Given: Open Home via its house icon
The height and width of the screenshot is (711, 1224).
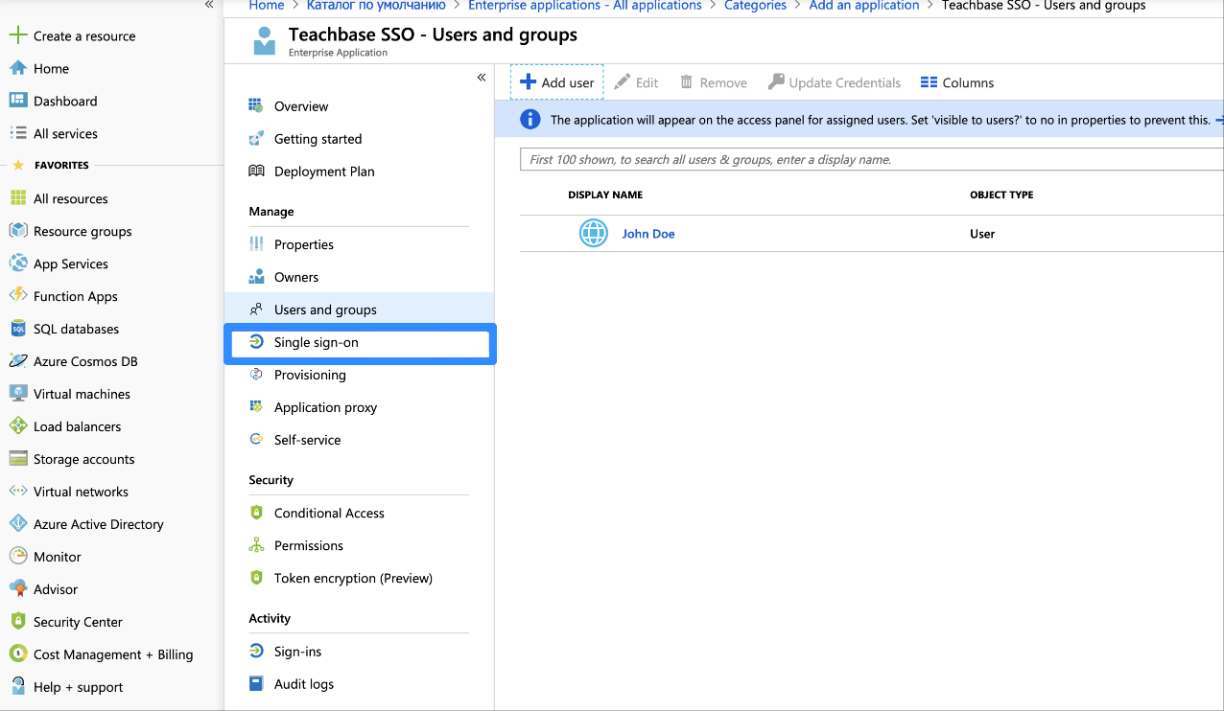Looking at the screenshot, I should 17,68.
